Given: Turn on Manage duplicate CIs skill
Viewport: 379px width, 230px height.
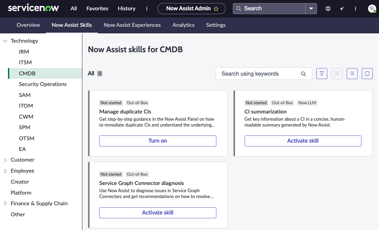Looking at the screenshot, I should [x=157, y=141].
